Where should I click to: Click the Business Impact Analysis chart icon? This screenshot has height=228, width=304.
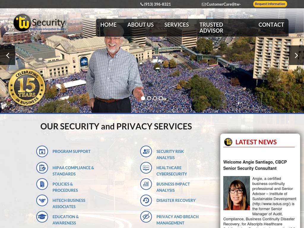146,184
